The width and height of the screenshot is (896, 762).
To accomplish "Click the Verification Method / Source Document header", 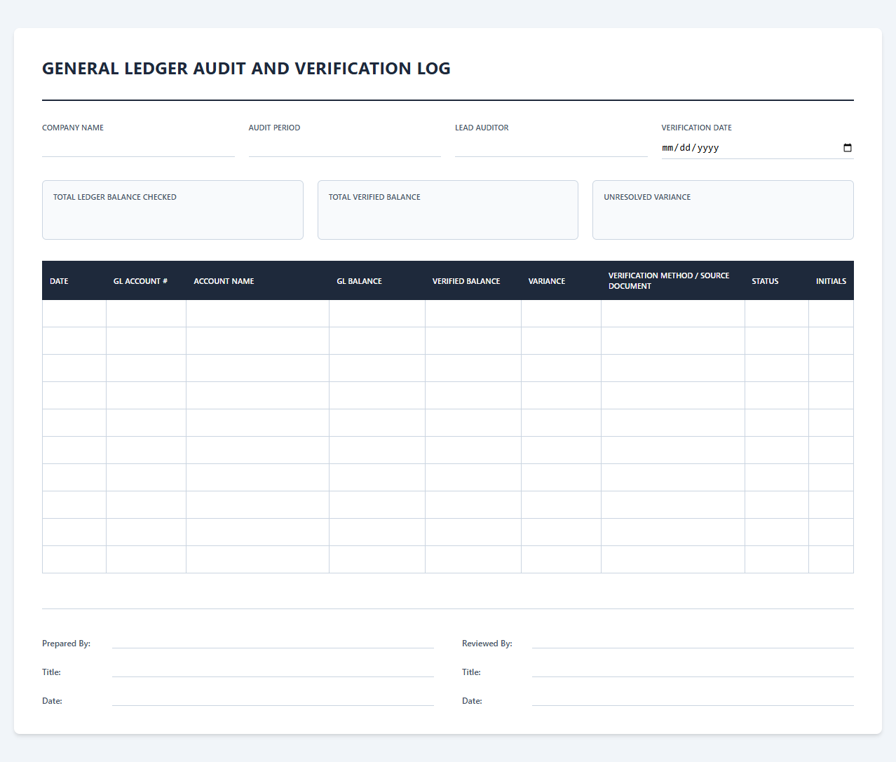I will click(673, 280).
